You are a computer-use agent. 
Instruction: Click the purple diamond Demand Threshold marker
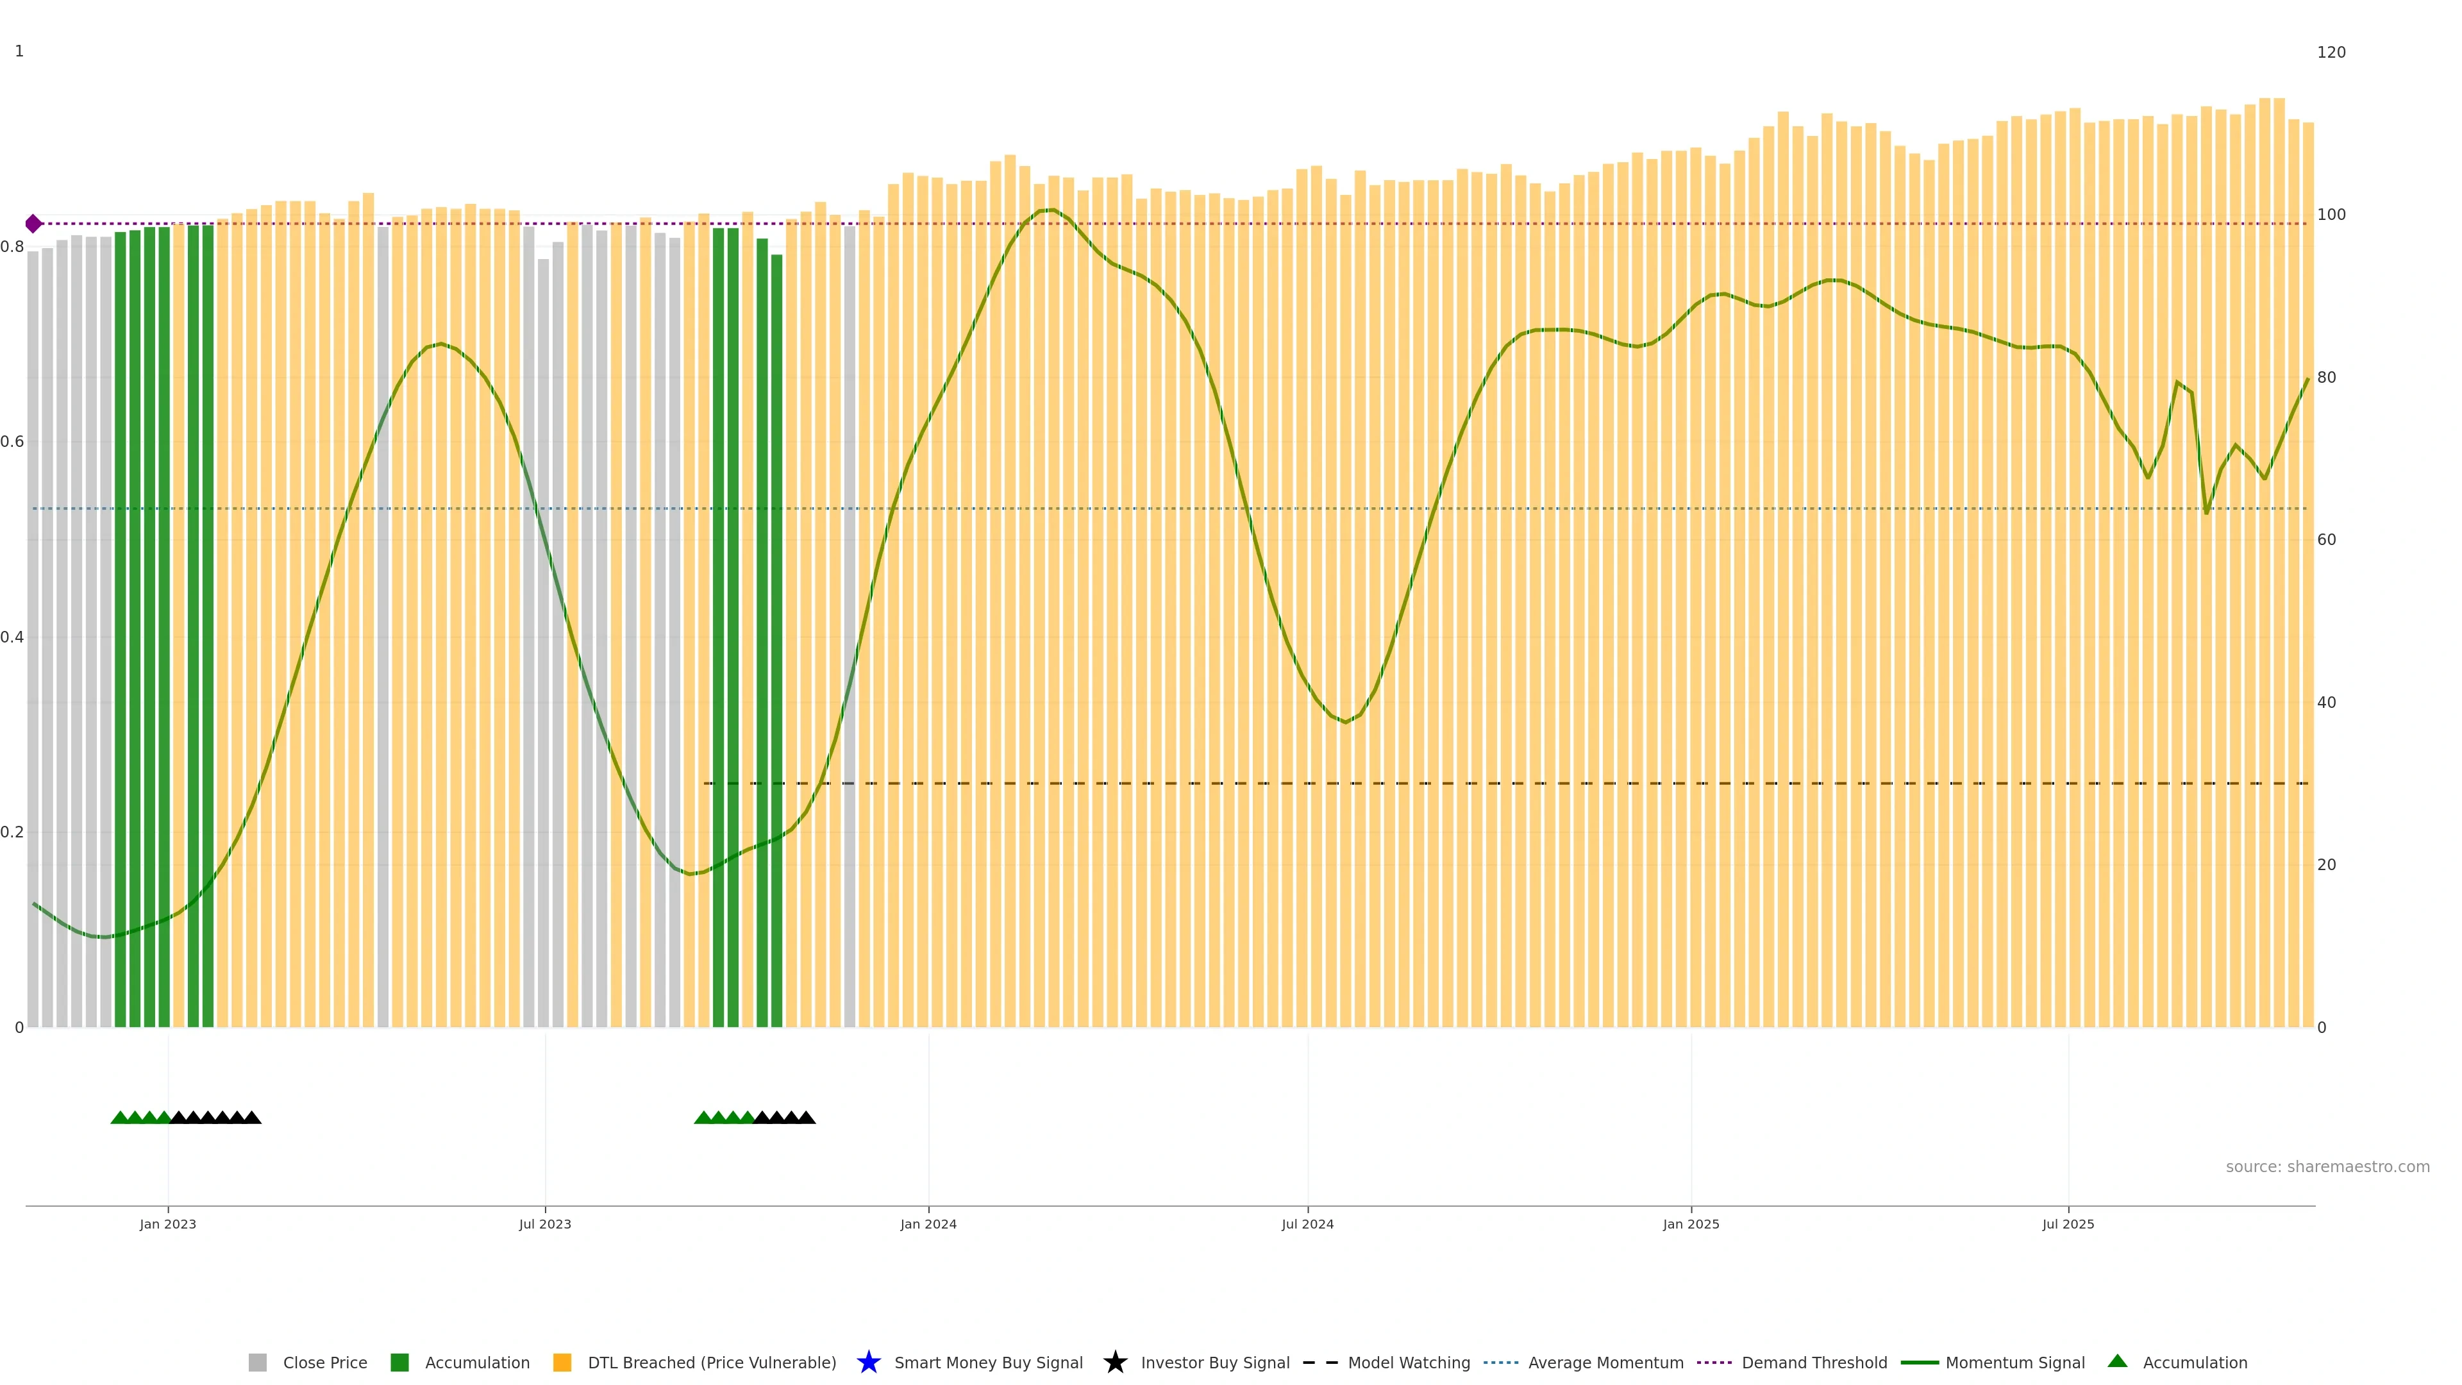coord(33,224)
